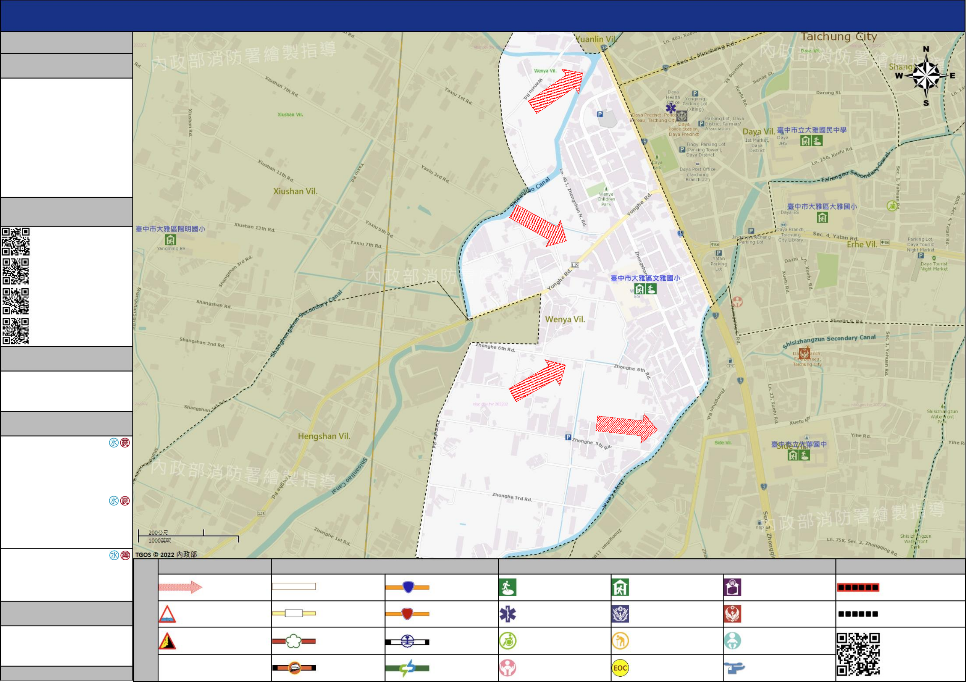Click the Xiushan Vil. map label
The height and width of the screenshot is (682, 966).
click(296, 191)
